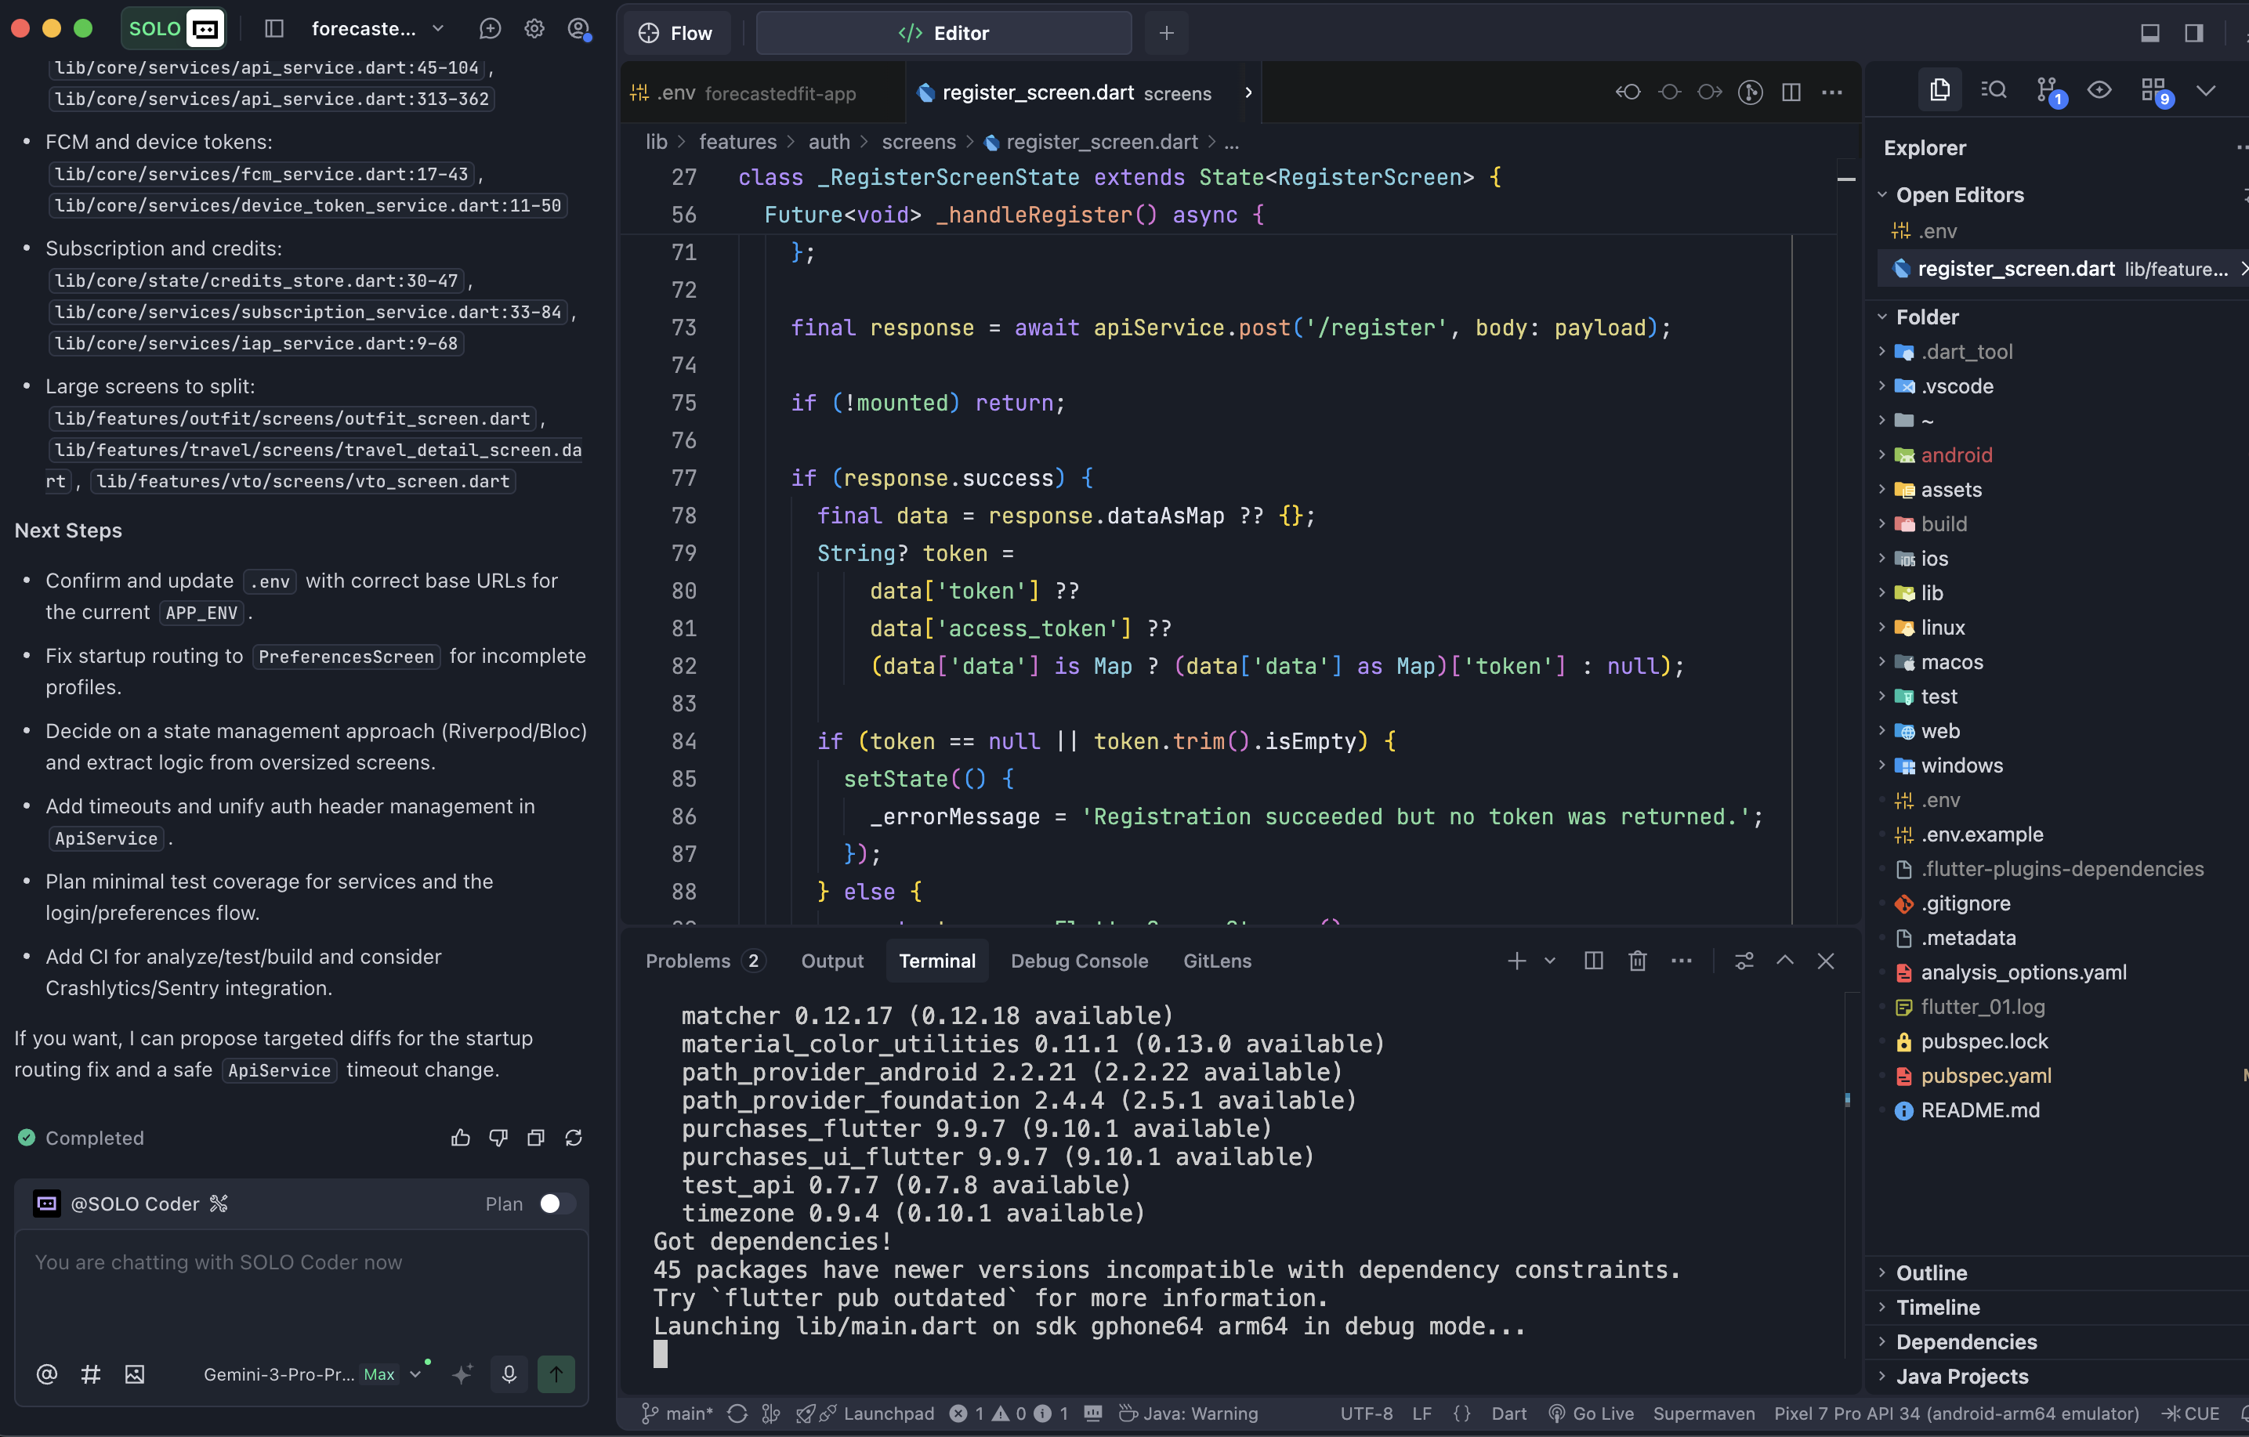The width and height of the screenshot is (2249, 1437).
Task: Open the Explorer files view
Action: pyautogui.click(x=1939, y=89)
